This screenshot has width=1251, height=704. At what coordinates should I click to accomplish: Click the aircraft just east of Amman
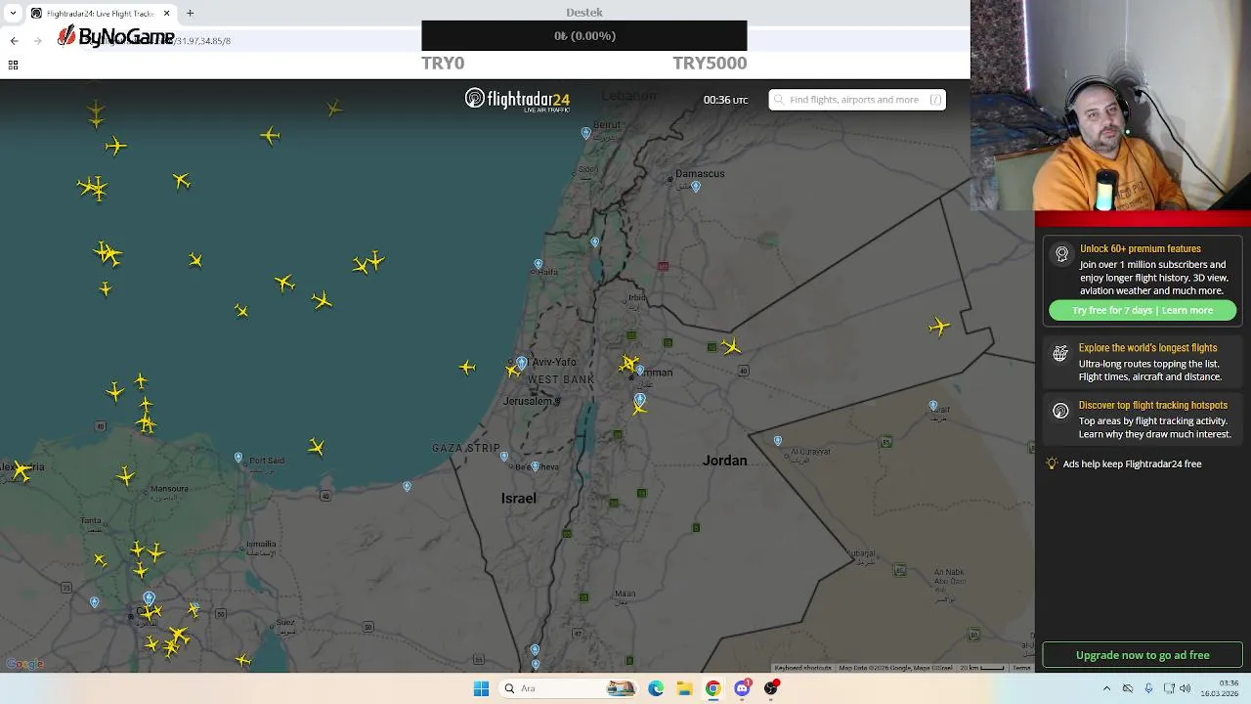click(x=731, y=346)
